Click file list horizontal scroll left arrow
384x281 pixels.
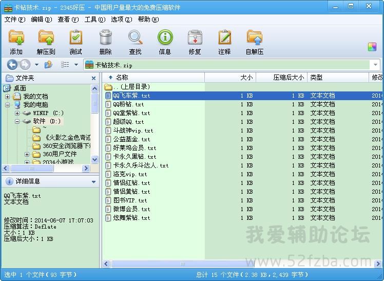coord(106,264)
